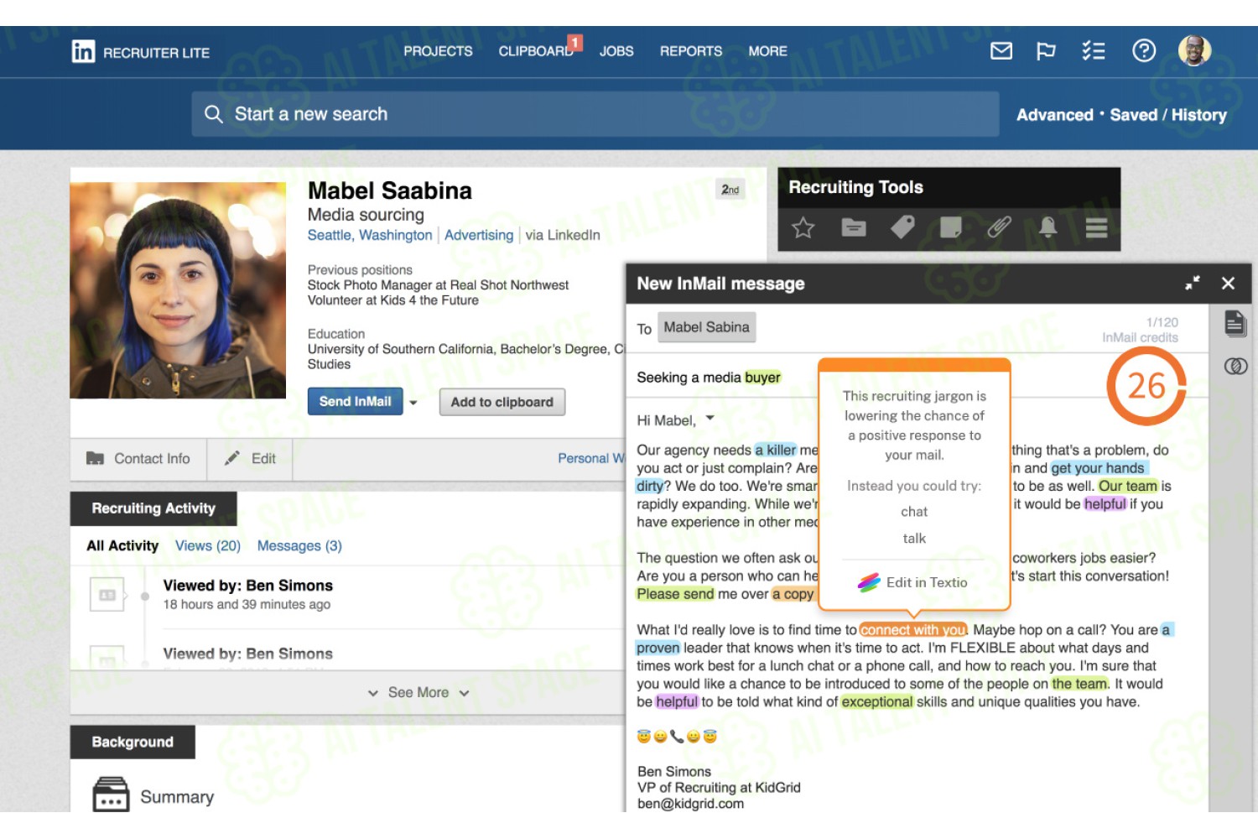1258x839 pixels.
Task: Click the tag icon in Recruiting Tools
Action: click(902, 227)
